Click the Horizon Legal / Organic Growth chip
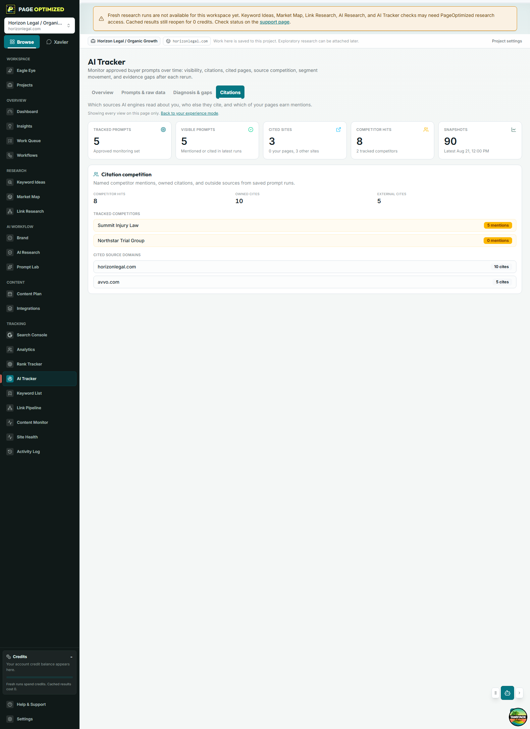The height and width of the screenshot is (729, 530). tap(124, 41)
